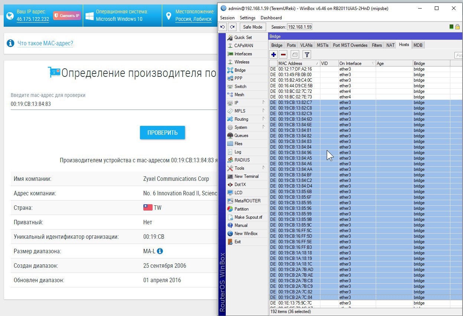Select host row 00:1E:13:75:9C:7C

(x=366, y=303)
